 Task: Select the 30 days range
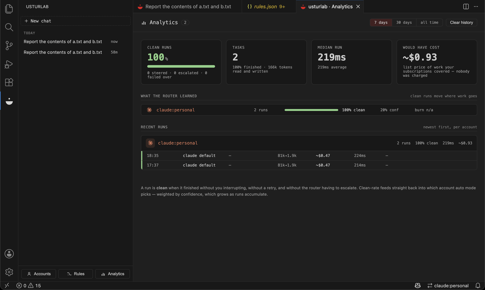pos(404,23)
